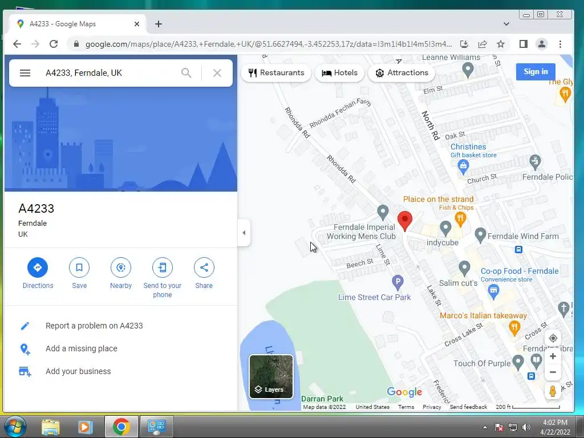This screenshot has width=584, height=438.
Task: Click the blue Sign in button
Action: [536, 71]
